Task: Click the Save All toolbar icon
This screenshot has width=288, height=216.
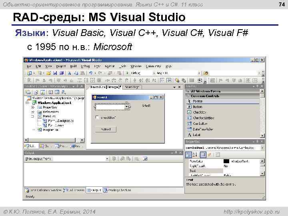Action: coord(62,73)
